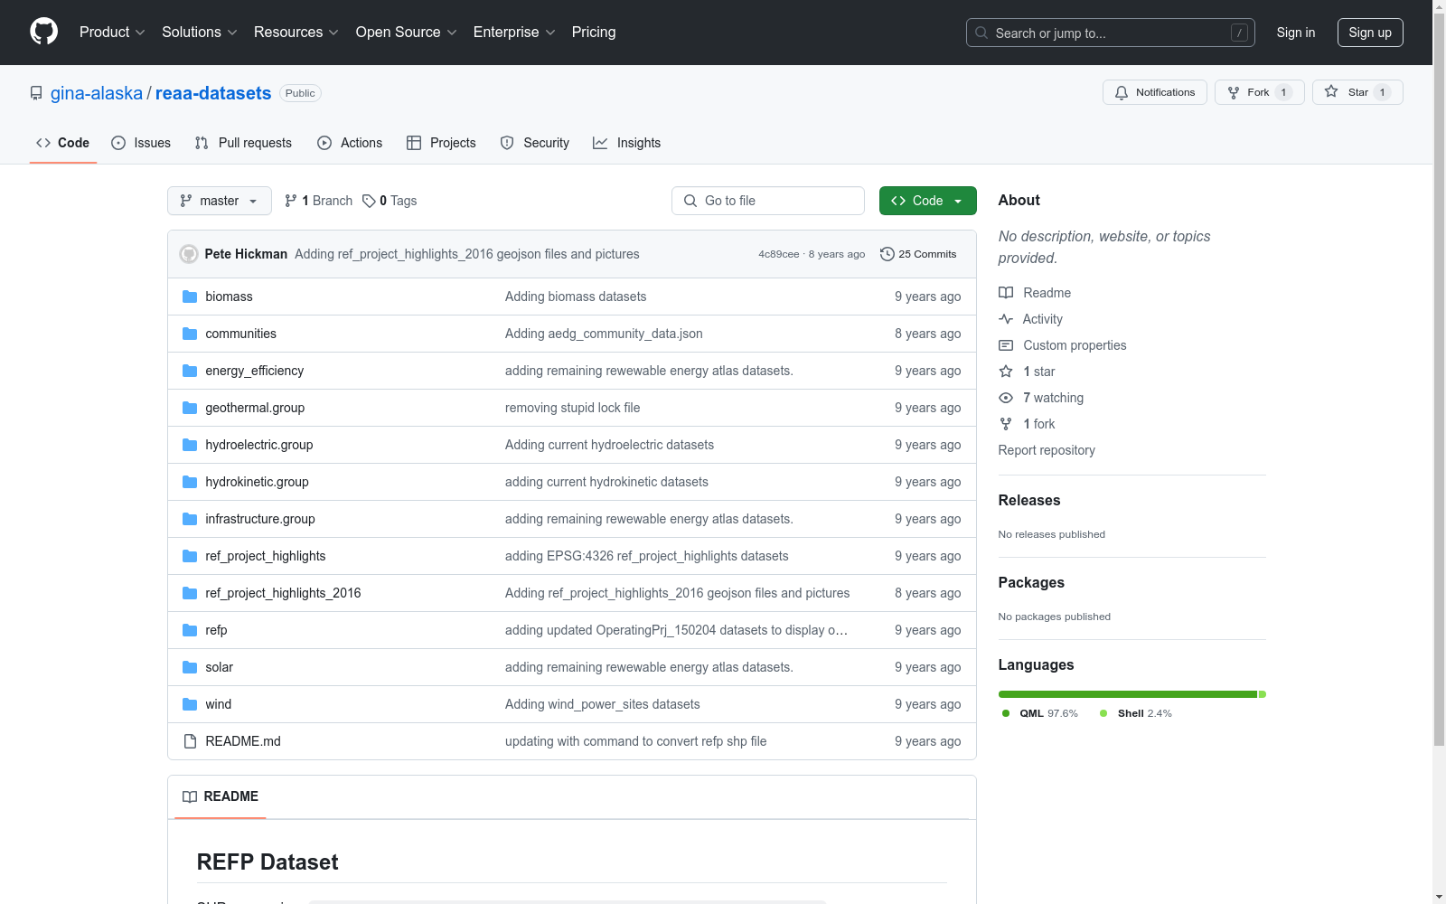The image size is (1446, 904).
Task: Click the geothermal.group folder icon
Action: click(190, 408)
